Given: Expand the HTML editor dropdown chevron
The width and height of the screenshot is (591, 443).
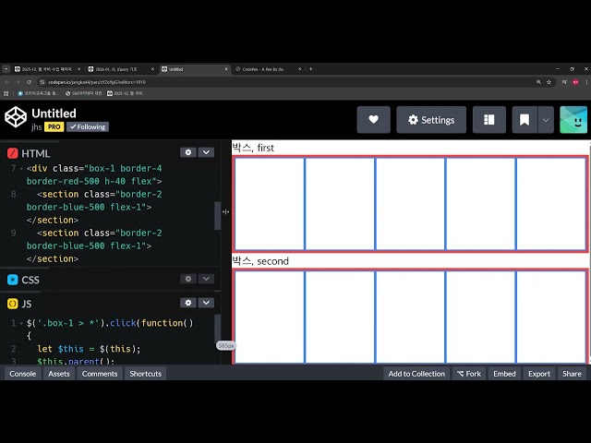Looking at the screenshot, I should pos(206,152).
